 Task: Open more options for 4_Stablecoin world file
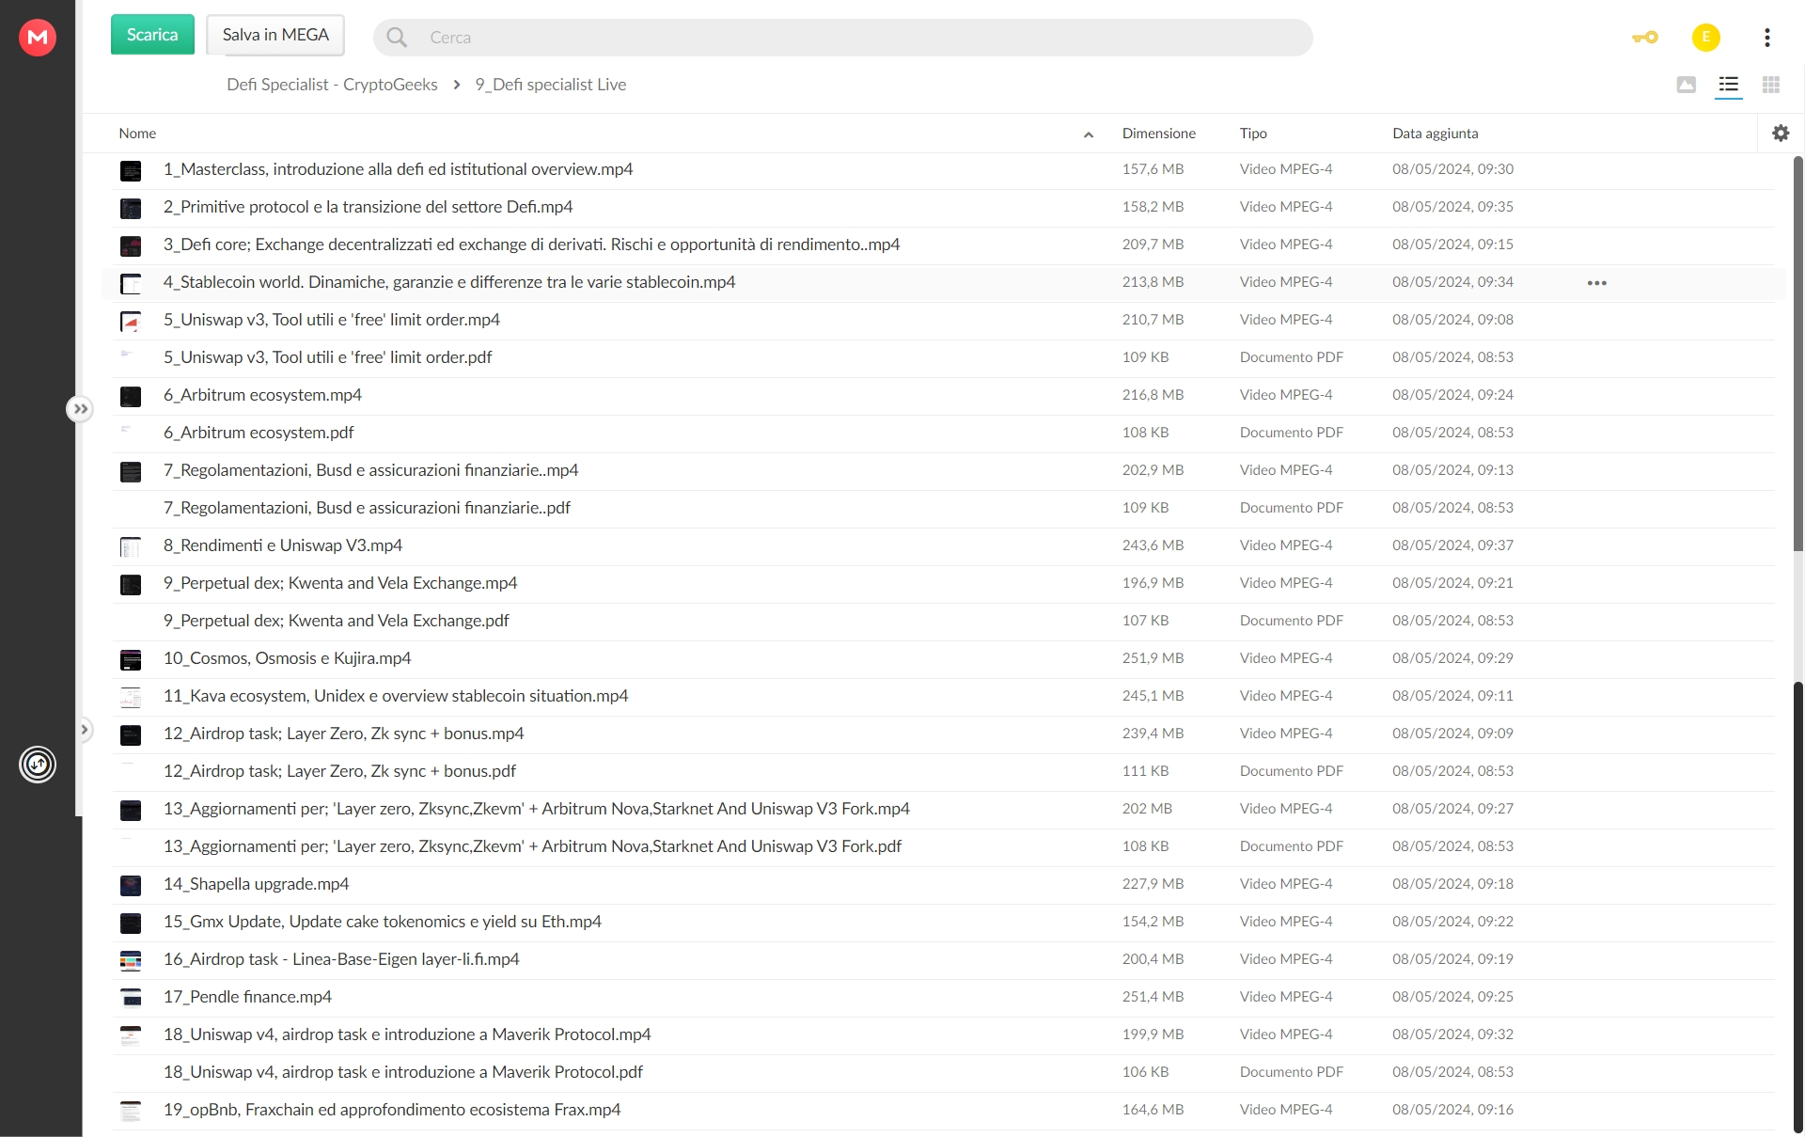point(1597,283)
